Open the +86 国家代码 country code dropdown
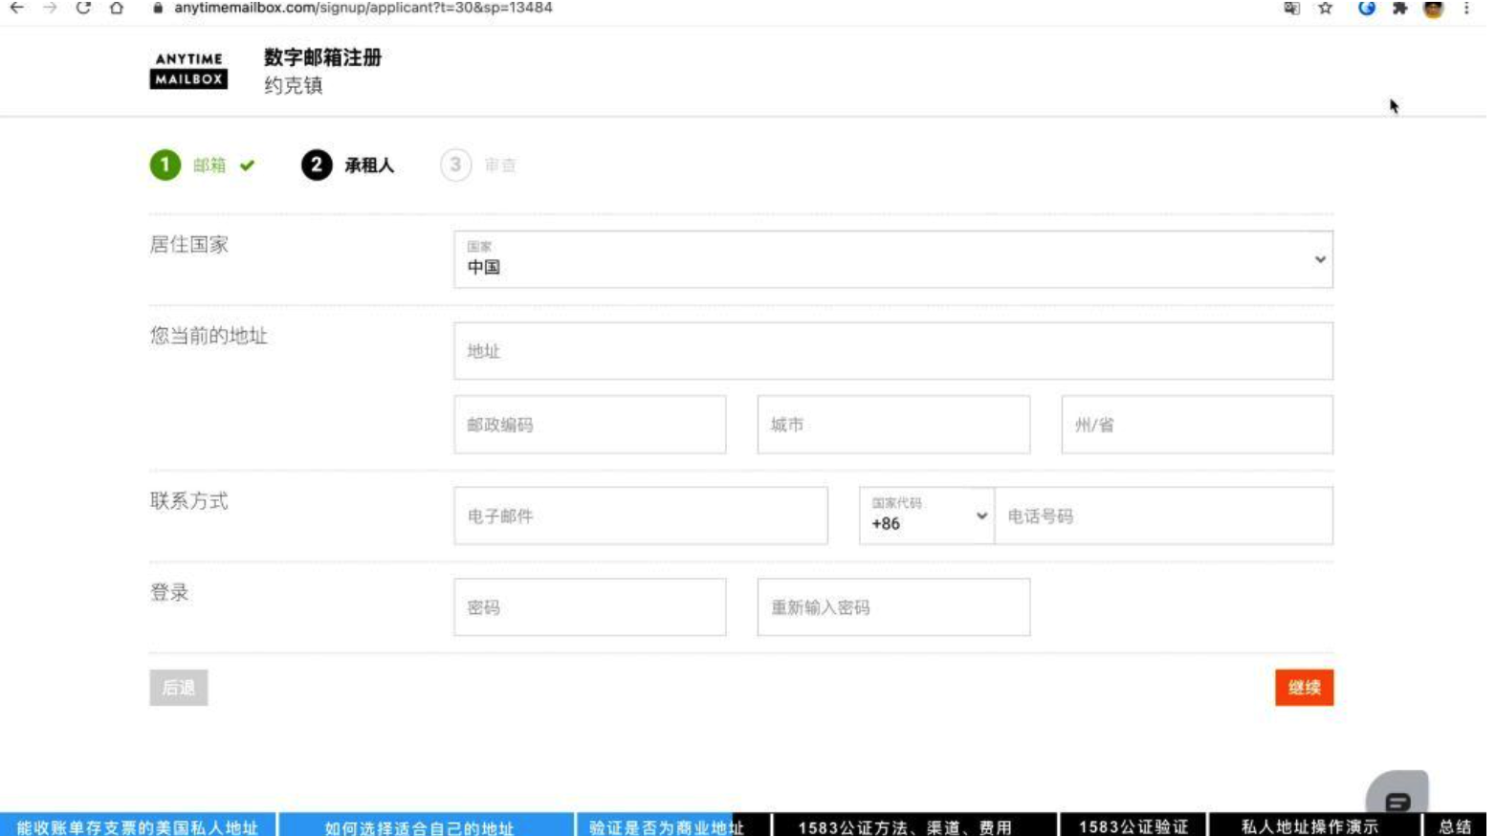 pyautogui.click(x=926, y=516)
